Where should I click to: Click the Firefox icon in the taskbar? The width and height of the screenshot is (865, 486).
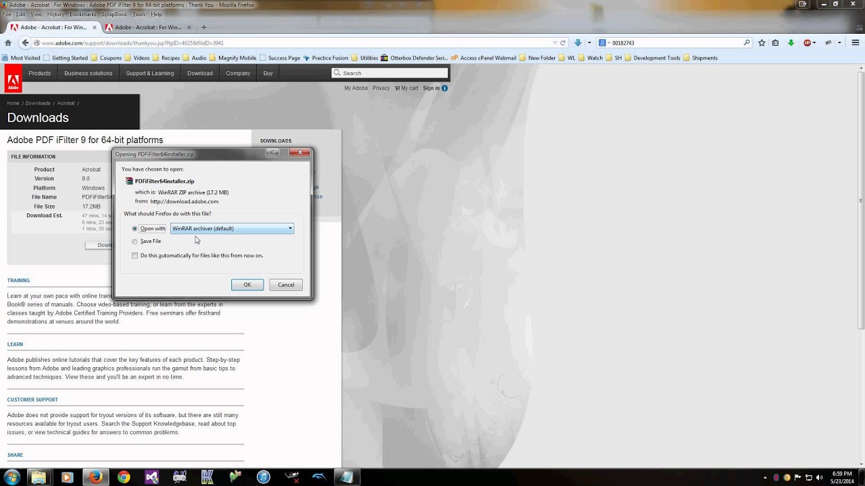(x=96, y=477)
